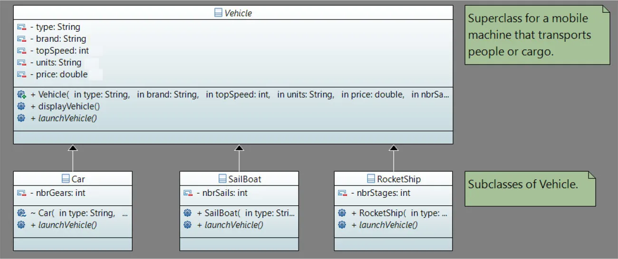The width and height of the screenshot is (618, 259).
Task: Select launchVehicle() in the RocketShip class
Action: pyautogui.click(x=388, y=225)
